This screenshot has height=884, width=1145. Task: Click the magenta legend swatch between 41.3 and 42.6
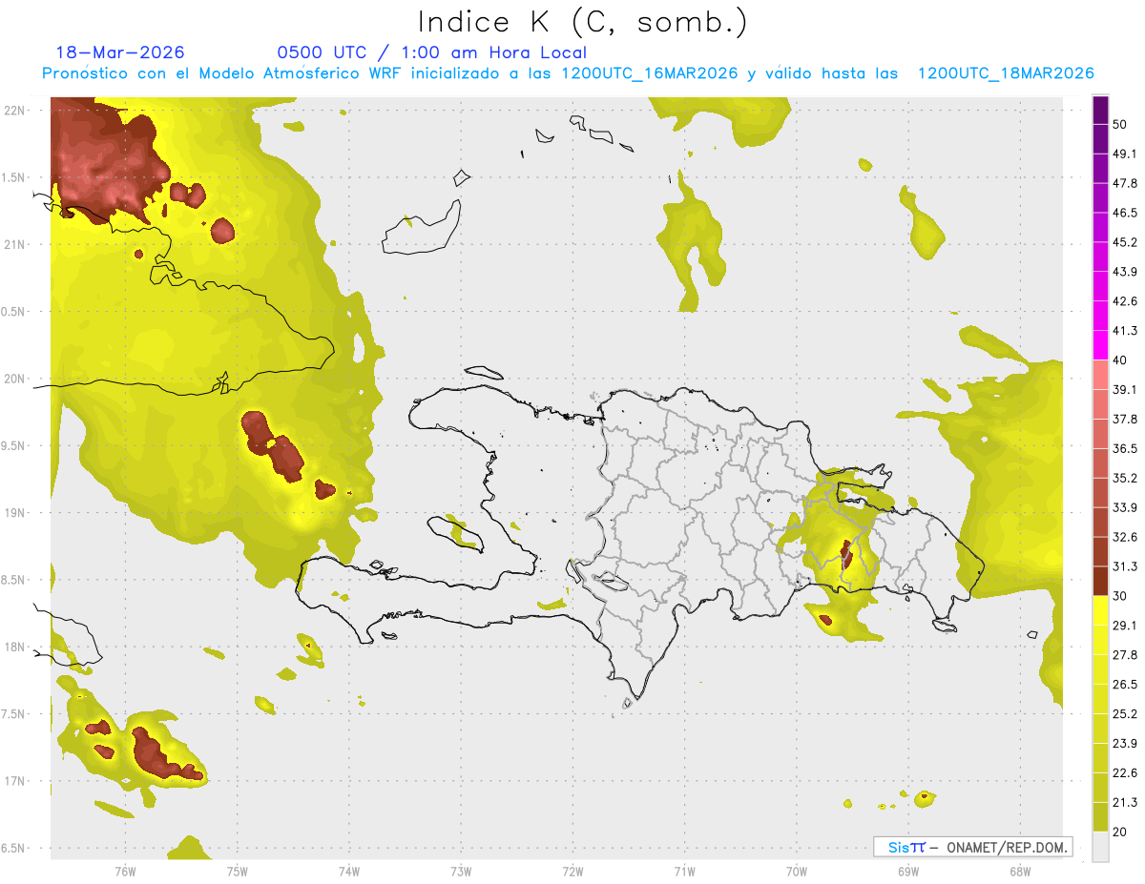1101,317
